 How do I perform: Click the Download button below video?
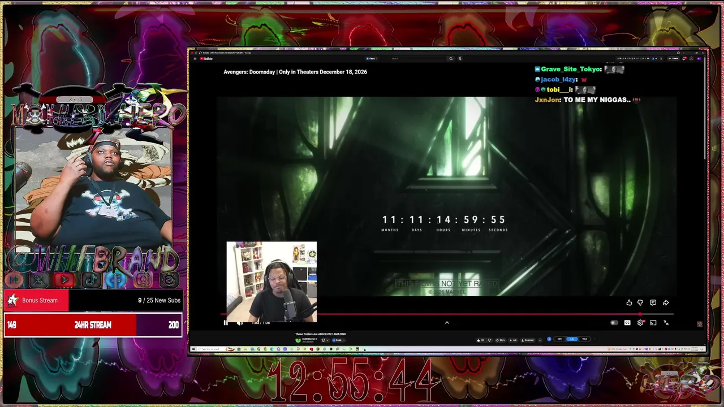pyautogui.click(x=528, y=340)
